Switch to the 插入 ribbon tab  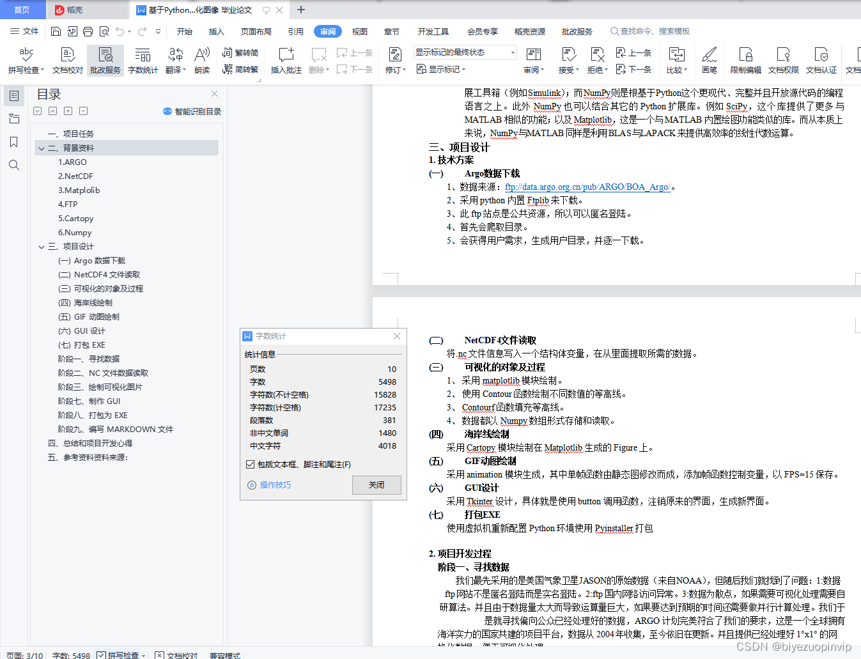217,31
